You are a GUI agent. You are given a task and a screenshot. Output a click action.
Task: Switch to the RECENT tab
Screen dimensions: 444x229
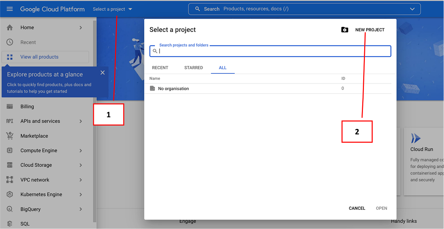click(160, 68)
